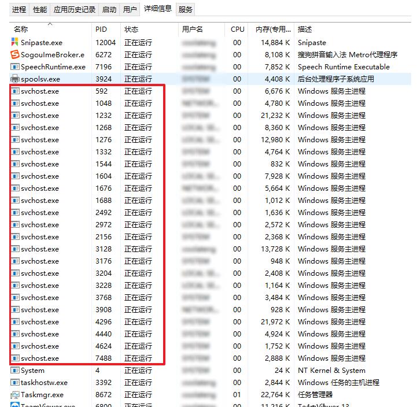The height and width of the screenshot is (407, 417).
Task: Click the System process icon
Action: pos(15,370)
